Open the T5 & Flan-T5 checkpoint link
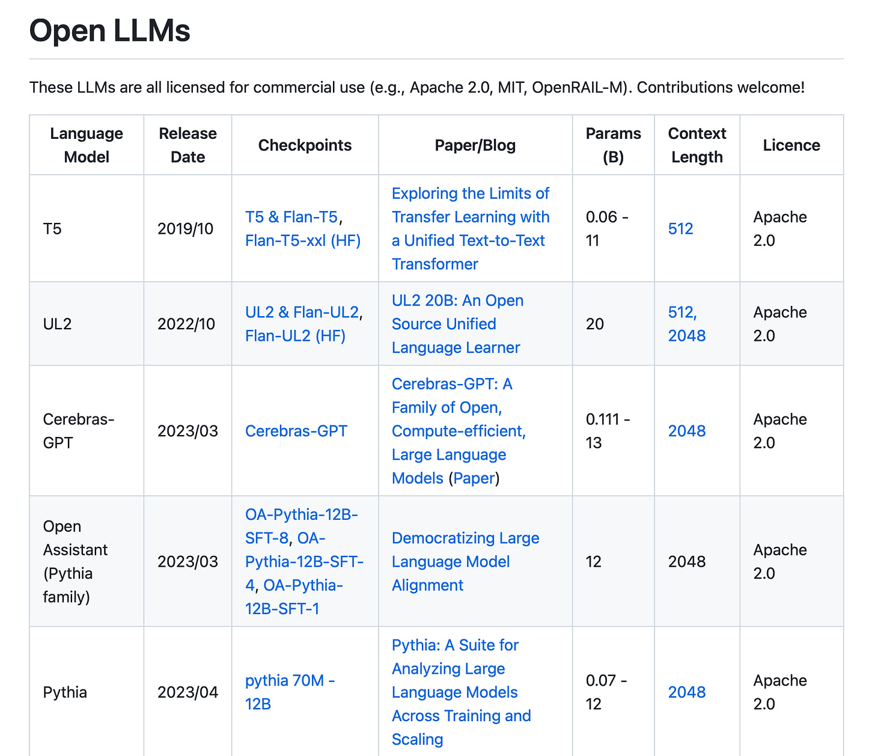This screenshot has width=875, height=756. (291, 217)
